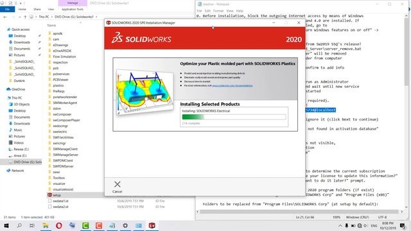
Task: Select the PCBViewer folder
Action: [x=60, y=80]
